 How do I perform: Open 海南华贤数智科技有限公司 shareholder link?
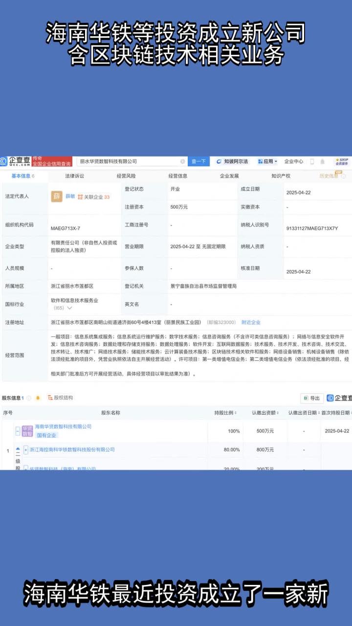point(63,426)
